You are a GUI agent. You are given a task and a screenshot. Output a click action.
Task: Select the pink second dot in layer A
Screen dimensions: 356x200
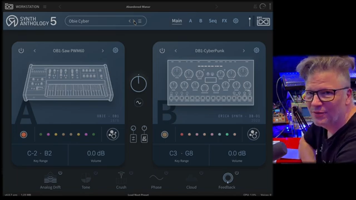48,134
